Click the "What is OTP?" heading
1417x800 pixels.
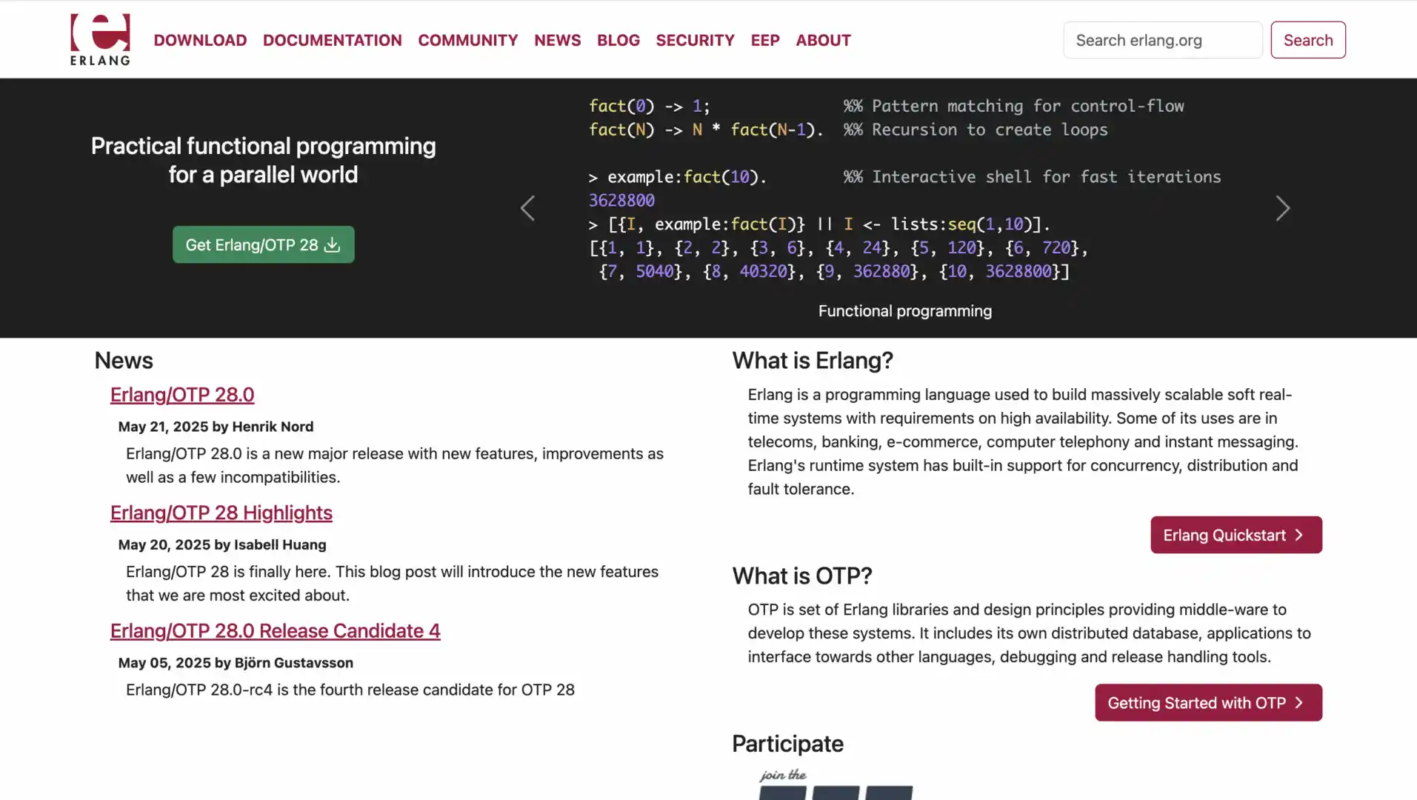pyautogui.click(x=801, y=576)
